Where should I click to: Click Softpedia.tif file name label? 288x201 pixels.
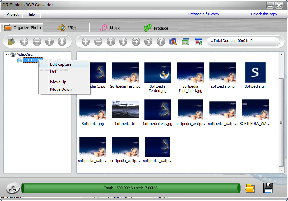coord(125,124)
